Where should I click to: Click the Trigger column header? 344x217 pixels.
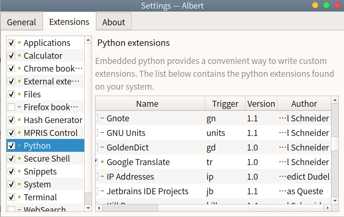[x=225, y=104]
